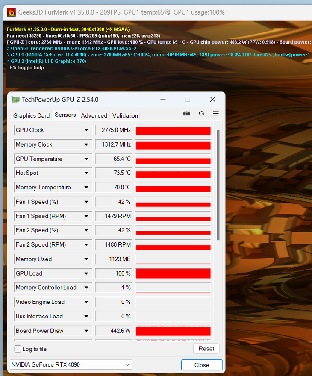312x376 pixels.
Task: Click the Close button at bottom
Action: [202, 365]
